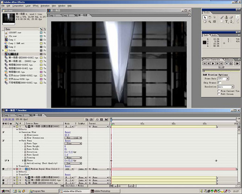Enable the From Current Time checkbox
The width and height of the screenshot is (242, 194).
[219, 91]
